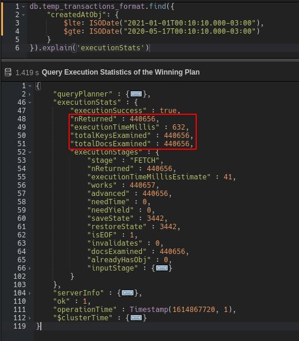Expand the collapsed queryPlanner object badge
This screenshot has width=299, height=341.
click(x=136, y=94)
